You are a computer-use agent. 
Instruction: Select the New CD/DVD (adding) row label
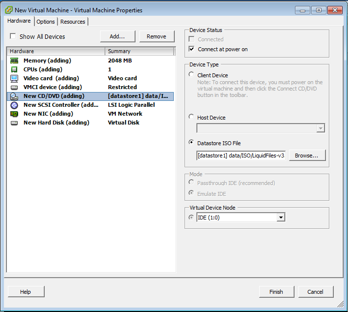pos(54,96)
